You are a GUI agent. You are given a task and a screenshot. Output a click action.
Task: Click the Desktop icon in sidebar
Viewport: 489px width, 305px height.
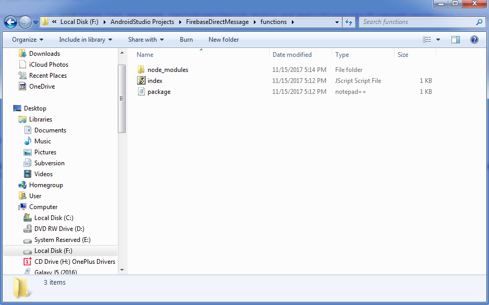(x=17, y=108)
